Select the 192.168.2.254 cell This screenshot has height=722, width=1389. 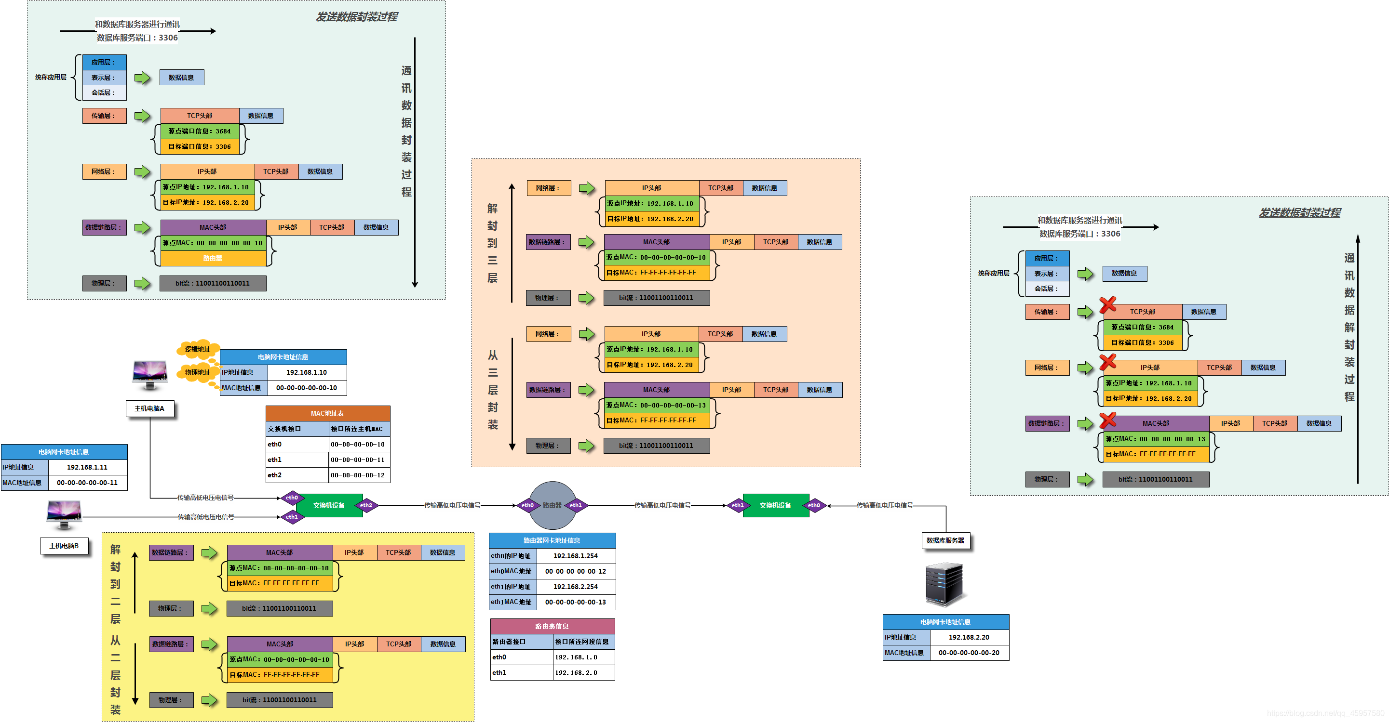point(576,587)
